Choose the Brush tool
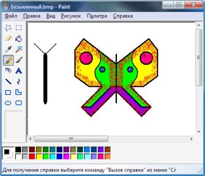This screenshot has width=205, height=176. (19, 60)
